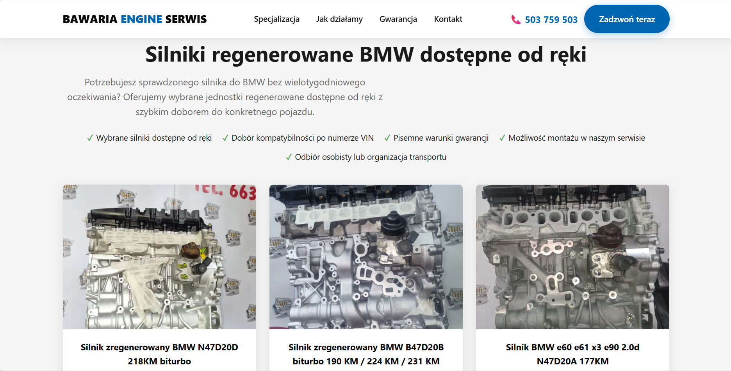
Task: Click checkmark icon beside 'Dobór kompatybilności po numerze VIN'
Action: click(x=225, y=138)
